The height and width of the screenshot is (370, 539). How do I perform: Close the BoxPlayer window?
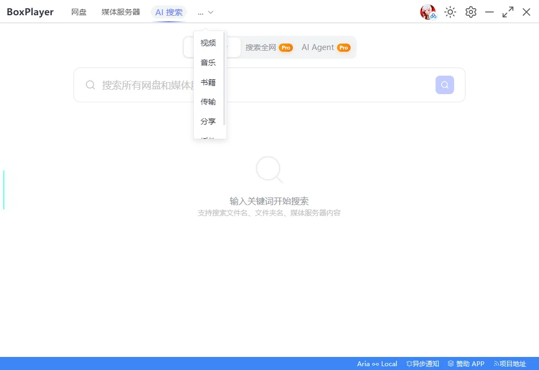point(526,12)
